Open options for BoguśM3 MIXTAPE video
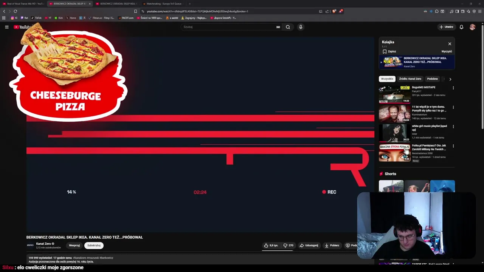Viewport: 484px width, 272px height. tap(453, 88)
